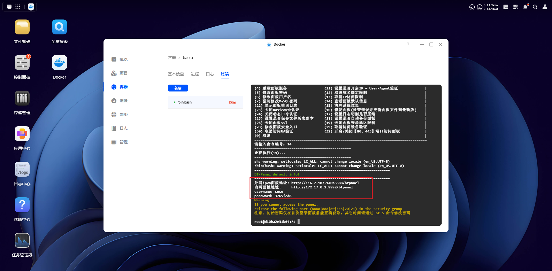The image size is (552, 271).
Task: Open the 日志 tab of container baota
Action: pos(210,74)
